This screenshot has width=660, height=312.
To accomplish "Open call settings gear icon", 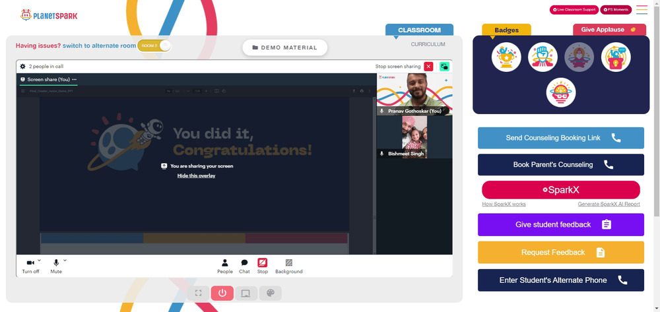I will (x=22, y=67).
